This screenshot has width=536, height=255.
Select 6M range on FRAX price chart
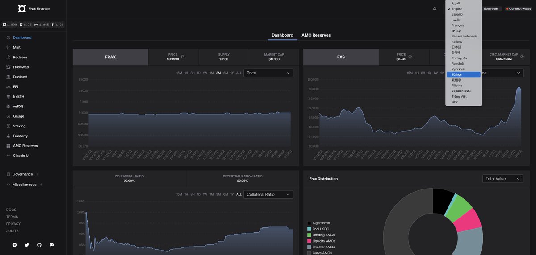226,73
